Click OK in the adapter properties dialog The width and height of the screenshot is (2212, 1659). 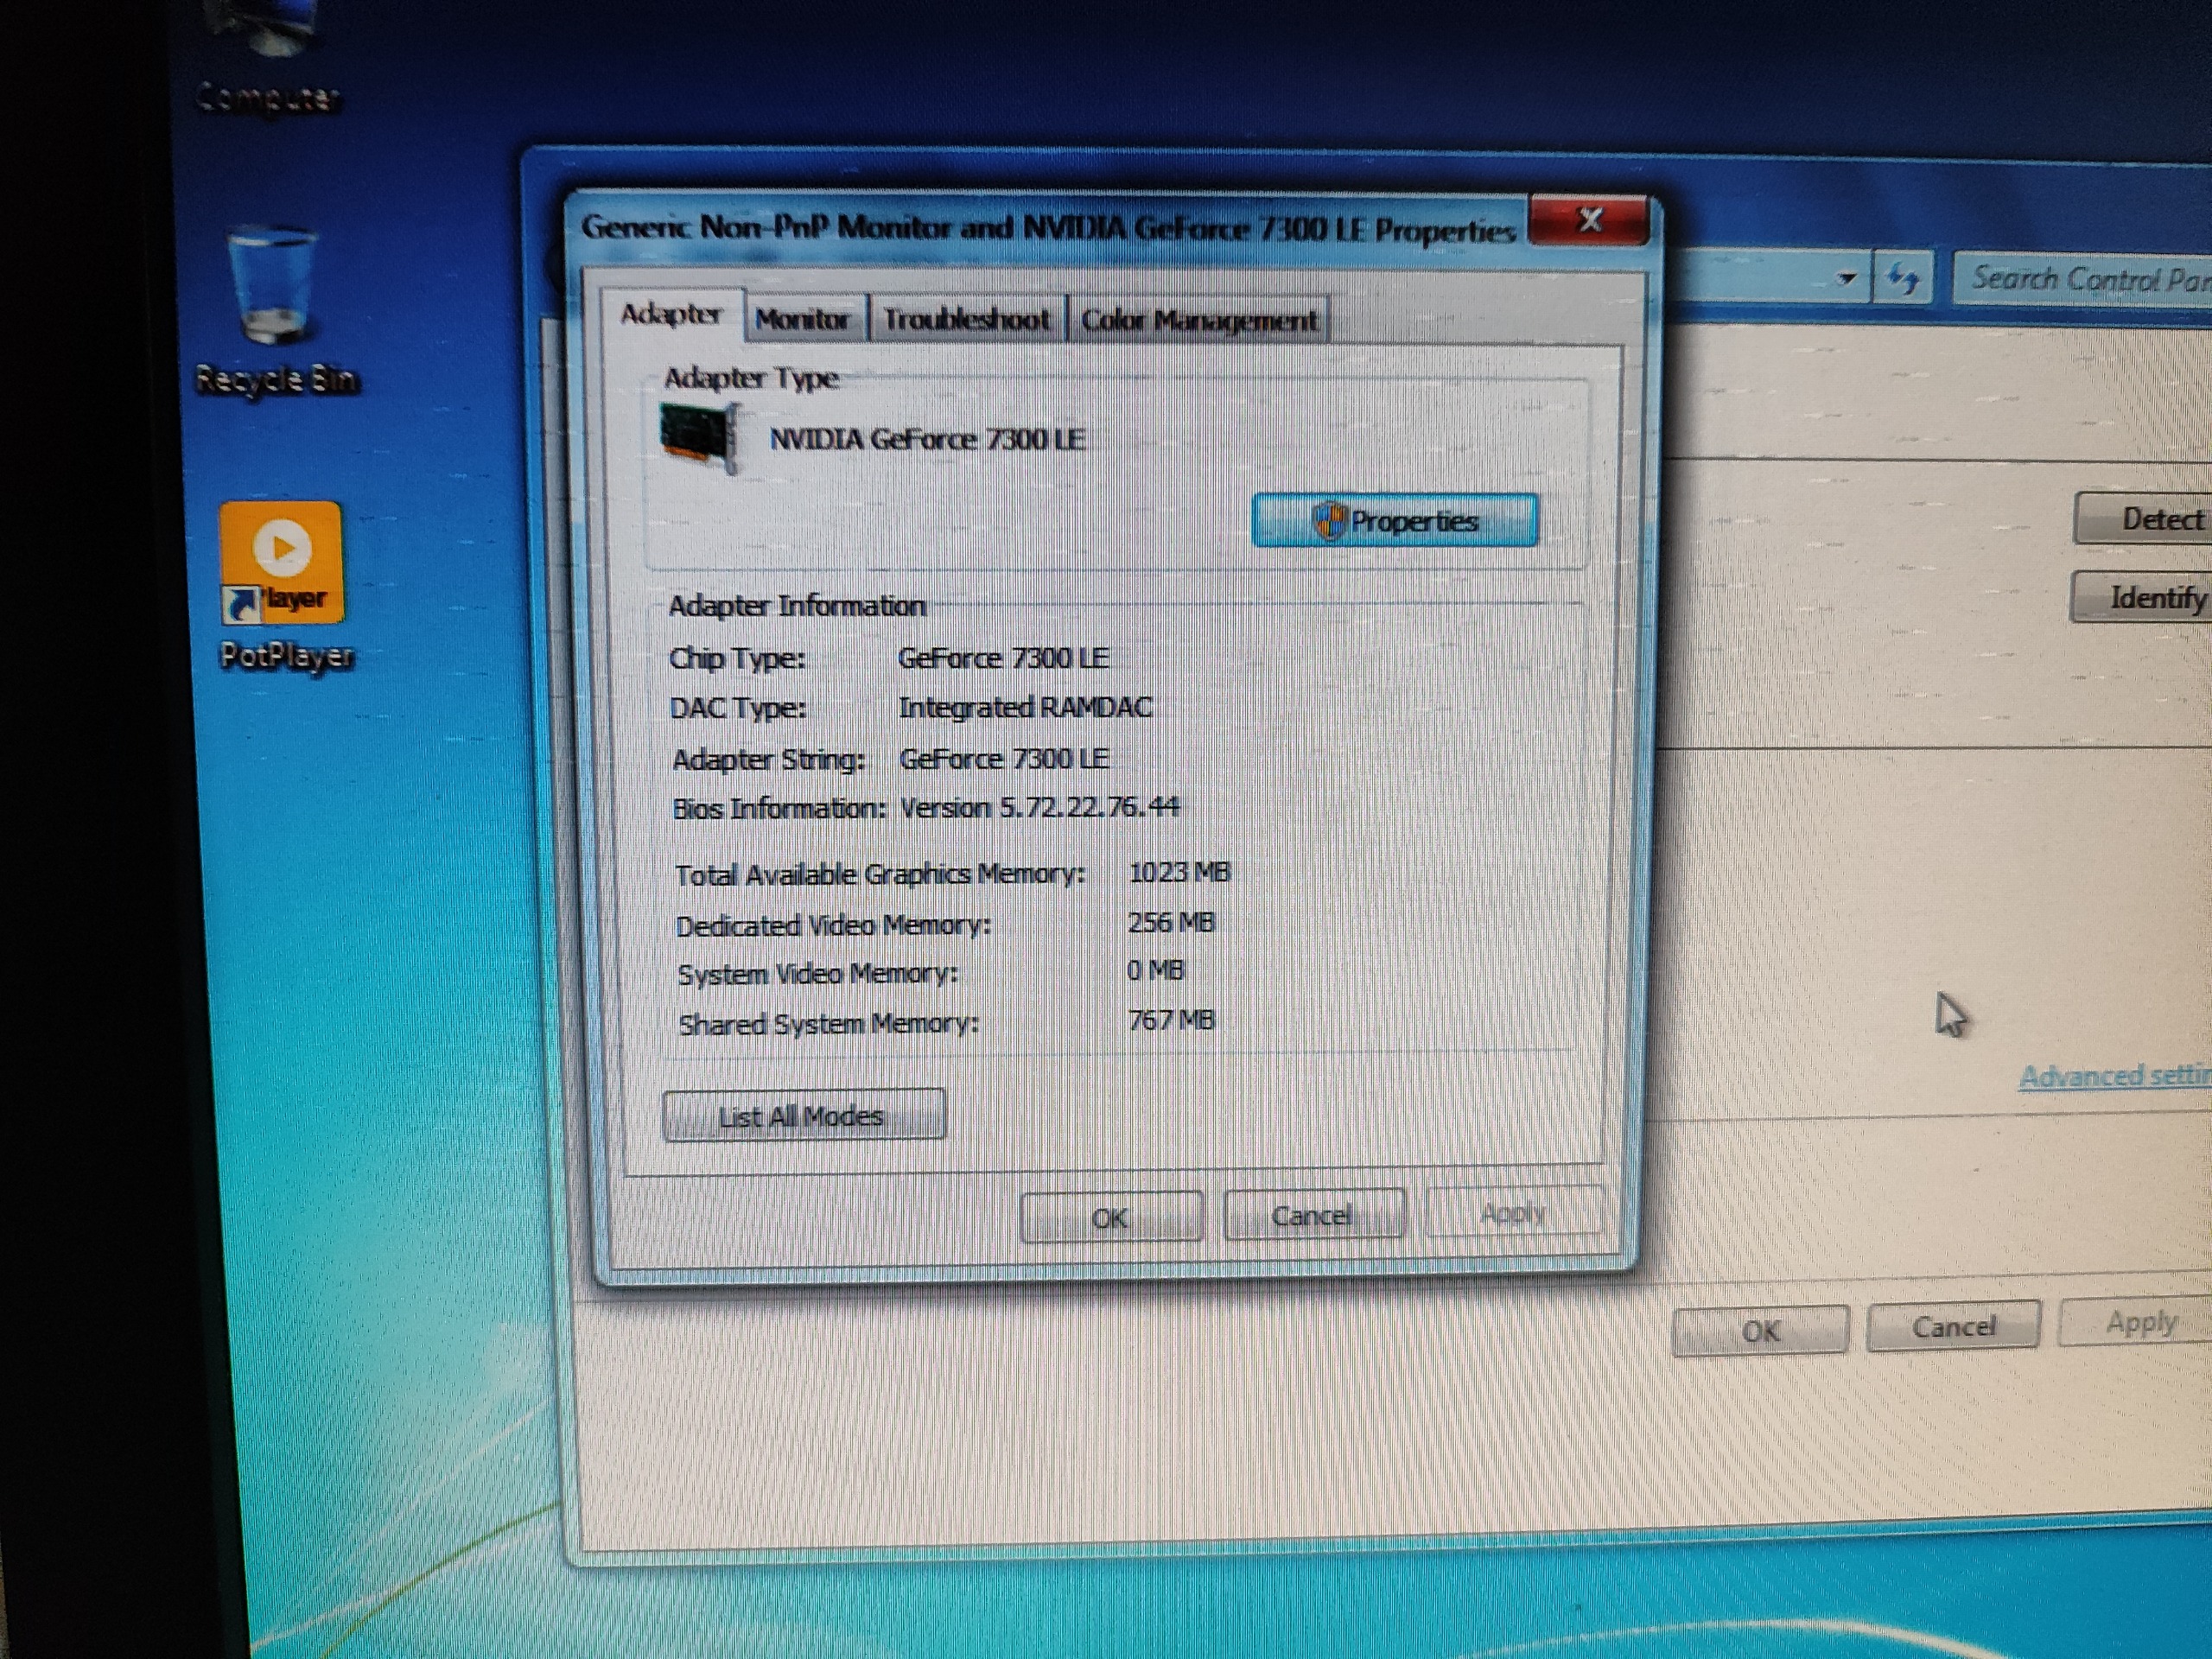coord(1111,1217)
